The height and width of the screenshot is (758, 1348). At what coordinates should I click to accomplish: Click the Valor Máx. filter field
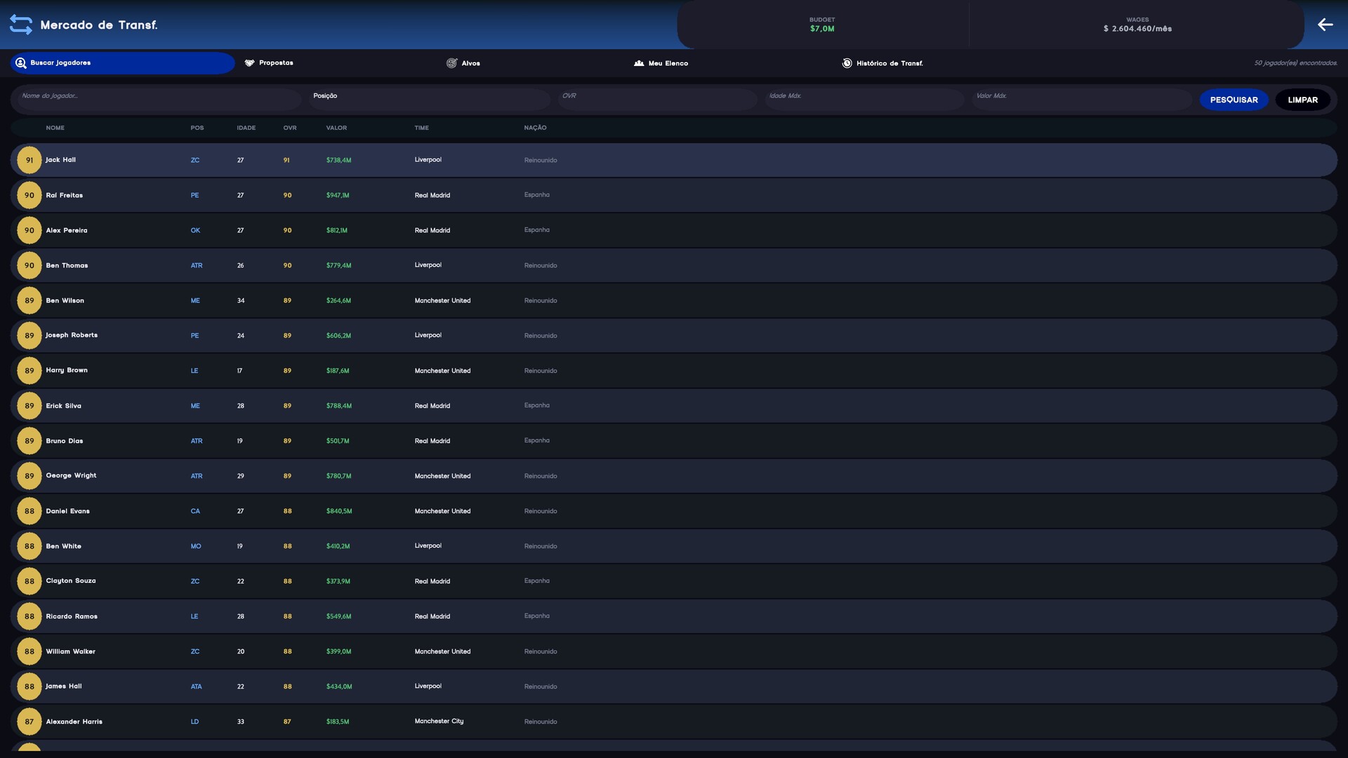tap(1081, 99)
